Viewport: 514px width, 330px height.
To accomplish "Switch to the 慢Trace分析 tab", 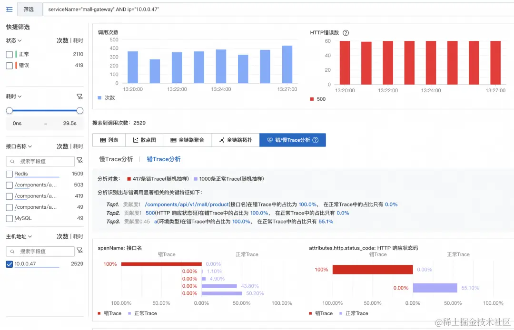I will pos(116,159).
